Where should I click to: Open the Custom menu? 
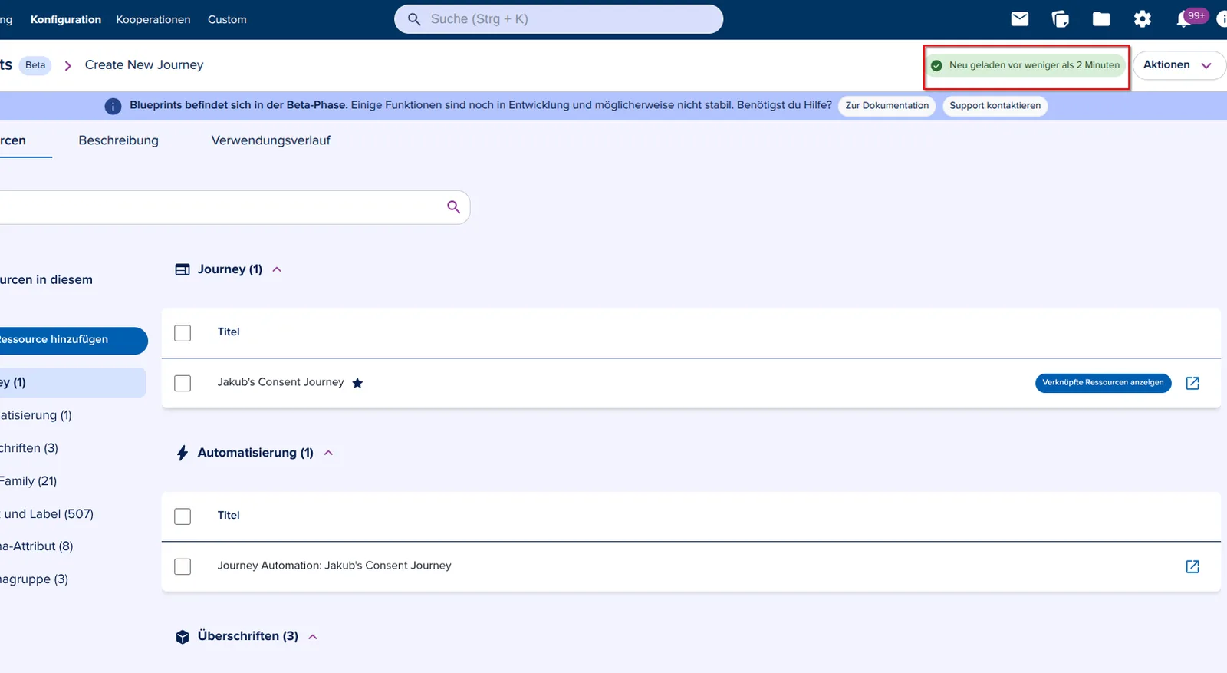[227, 19]
